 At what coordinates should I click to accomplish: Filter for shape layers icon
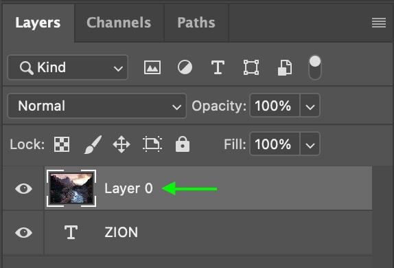(x=251, y=67)
